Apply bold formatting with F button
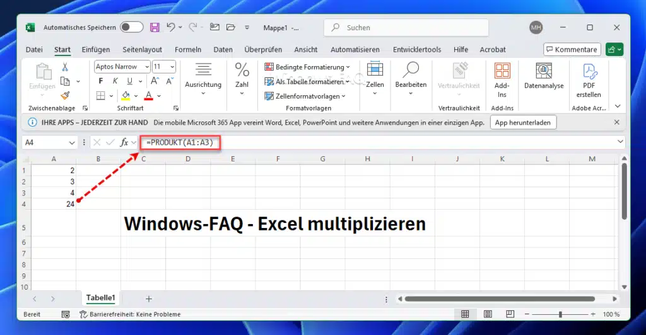Screen dimensions: 646x335 (101, 81)
